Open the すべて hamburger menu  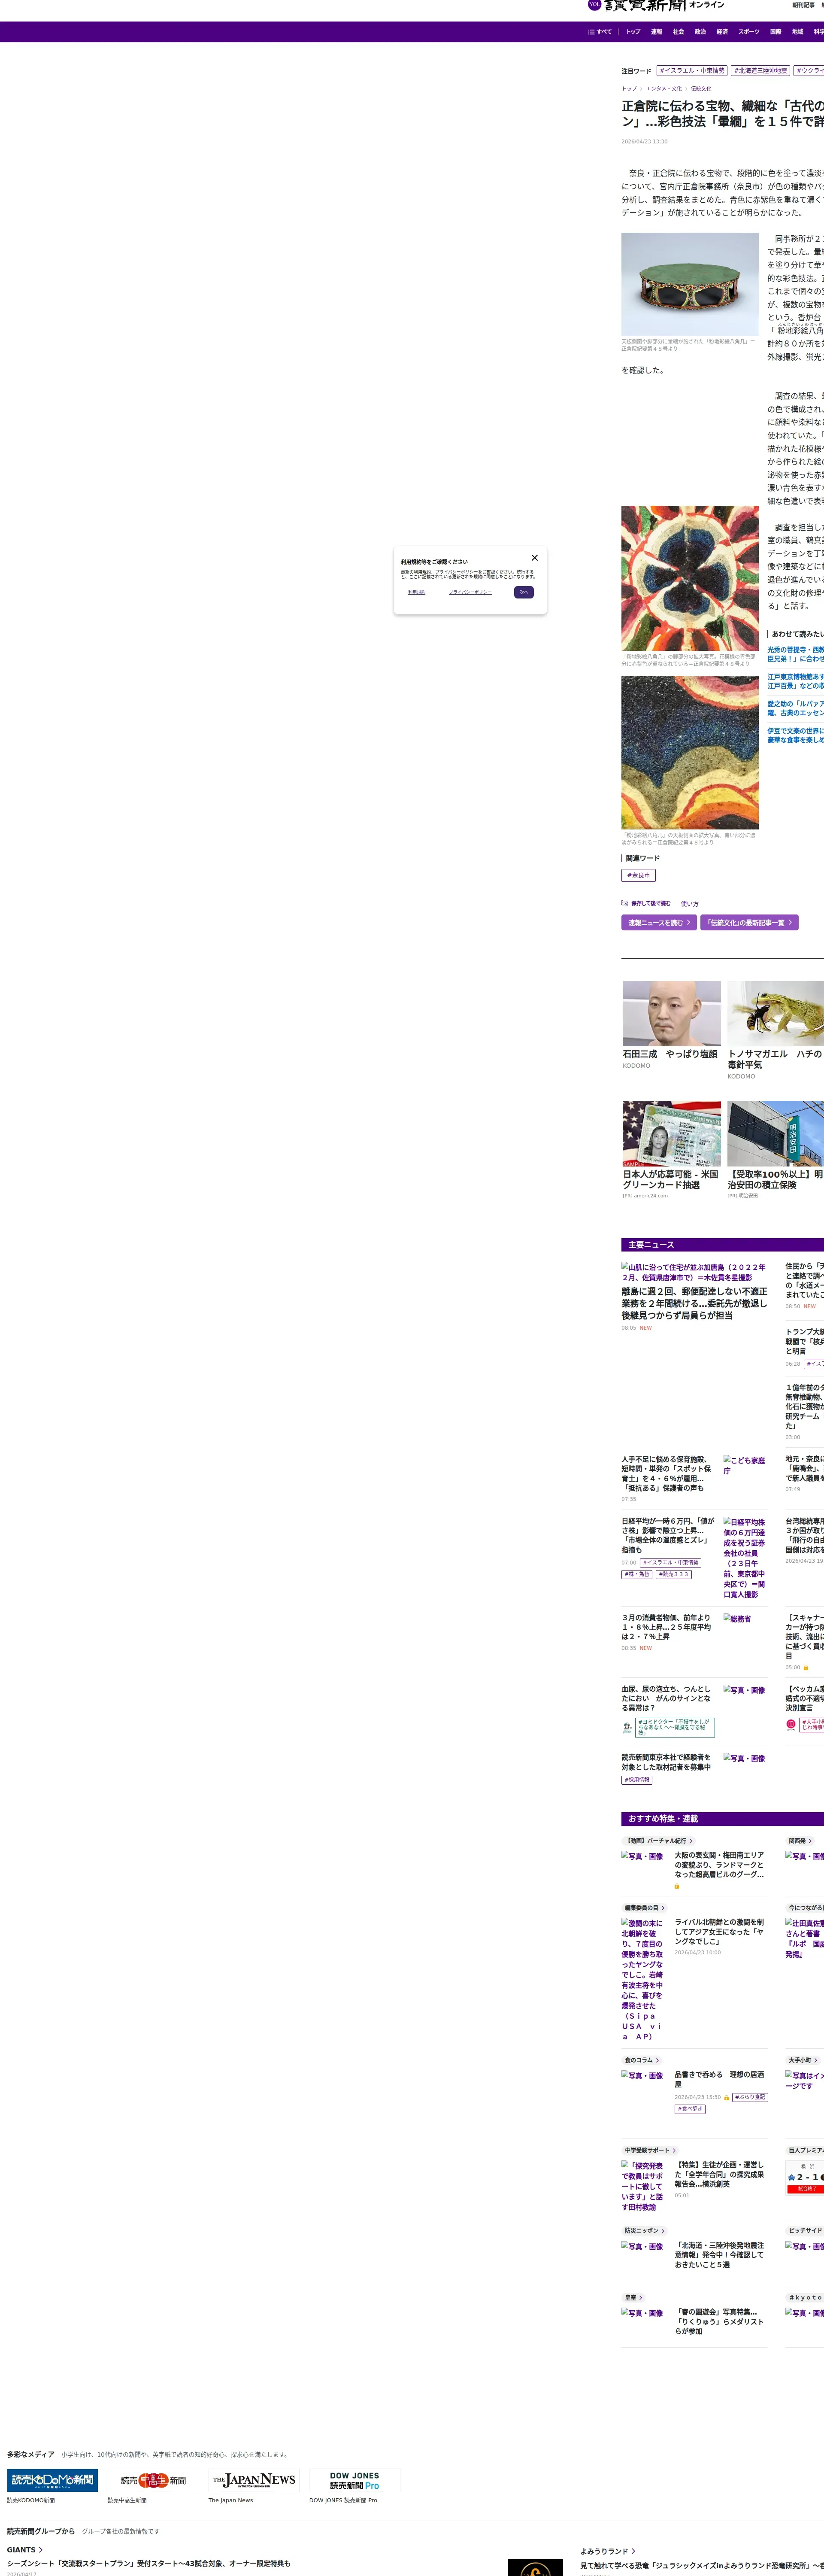click(x=600, y=32)
